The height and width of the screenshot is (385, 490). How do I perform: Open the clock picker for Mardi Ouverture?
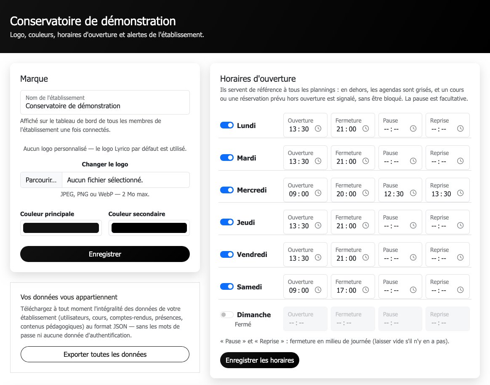[x=318, y=161]
